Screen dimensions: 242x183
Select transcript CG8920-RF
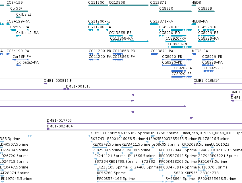(x=178, y=44)
